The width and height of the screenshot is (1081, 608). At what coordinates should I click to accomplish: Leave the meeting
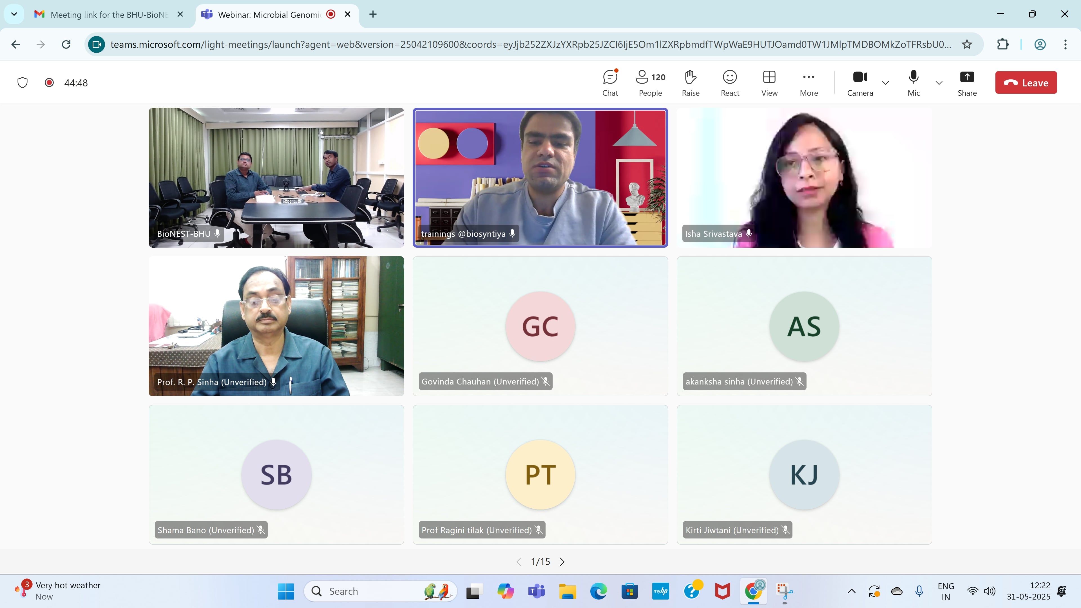click(x=1026, y=83)
